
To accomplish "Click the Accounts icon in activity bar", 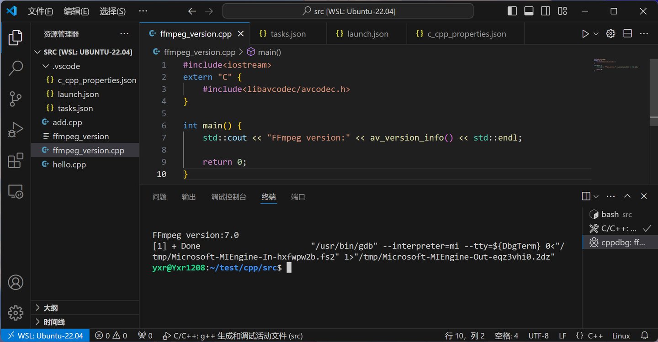I will click(16, 282).
